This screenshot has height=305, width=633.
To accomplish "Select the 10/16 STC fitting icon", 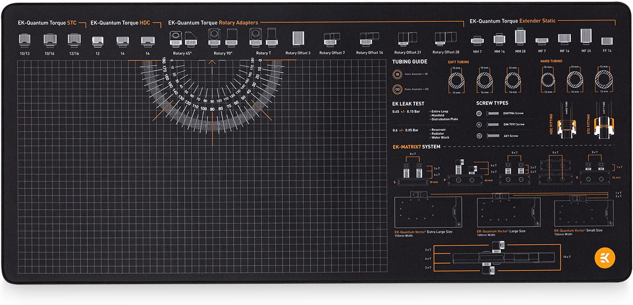I will coord(50,40).
